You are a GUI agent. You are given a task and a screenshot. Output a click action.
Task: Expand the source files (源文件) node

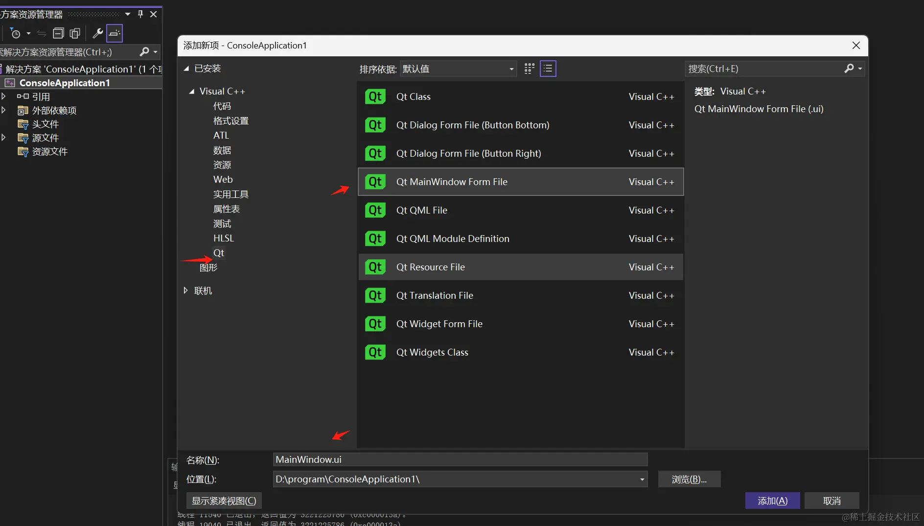[x=3, y=138]
